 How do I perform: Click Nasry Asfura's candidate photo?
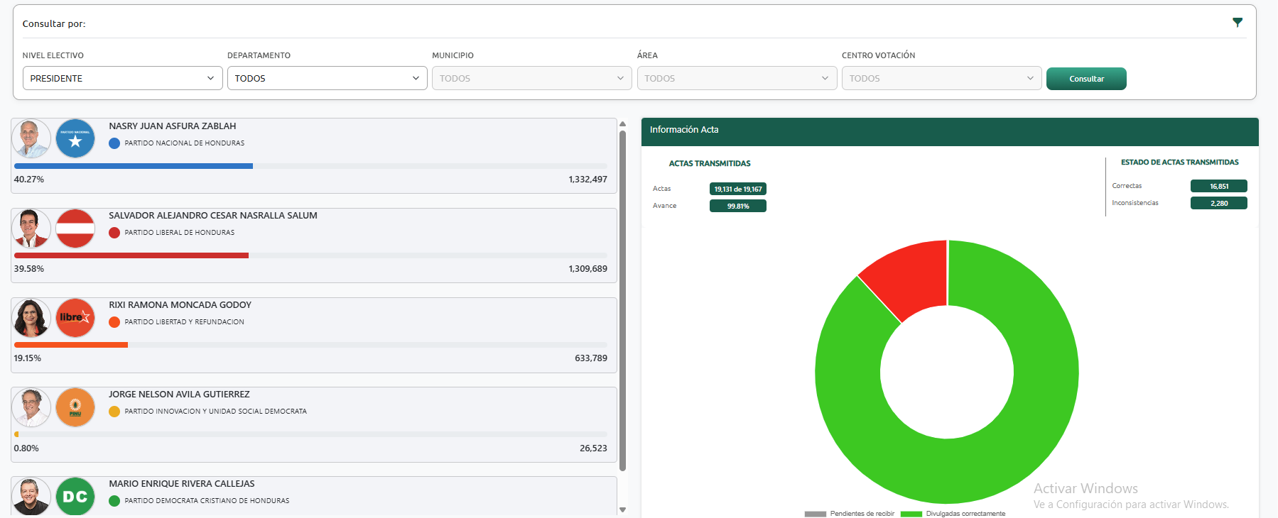coord(31,138)
